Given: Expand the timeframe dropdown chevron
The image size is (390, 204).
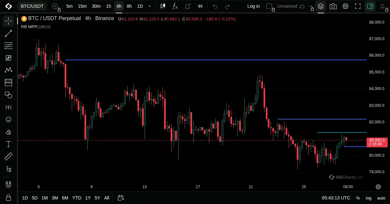Looking at the screenshot, I should pos(149,6).
